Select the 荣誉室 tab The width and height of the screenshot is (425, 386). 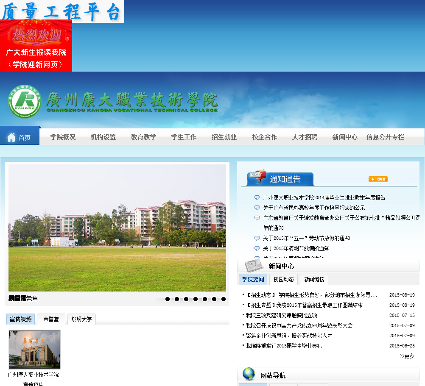[x=51, y=319]
